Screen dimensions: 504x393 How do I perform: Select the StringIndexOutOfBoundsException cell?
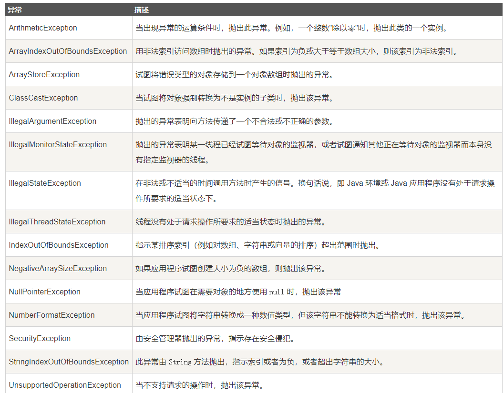click(69, 362)
